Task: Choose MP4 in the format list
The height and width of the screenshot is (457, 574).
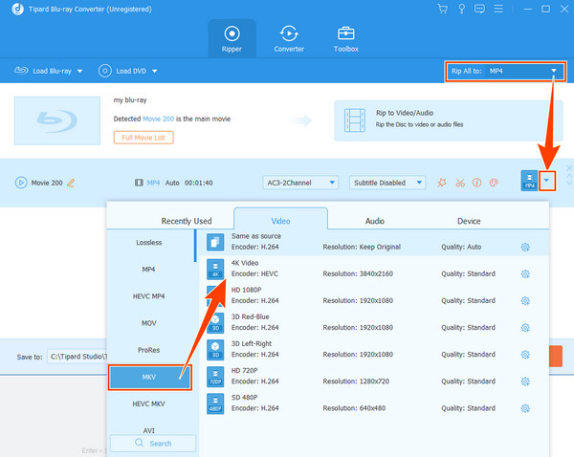Action: 149,270
